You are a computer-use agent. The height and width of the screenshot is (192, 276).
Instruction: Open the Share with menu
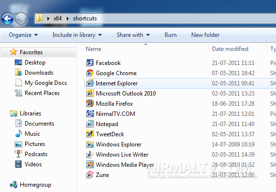(x=133, y=35)
